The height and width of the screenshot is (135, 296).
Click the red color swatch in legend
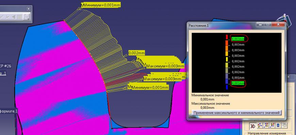(x=227, y=37)
